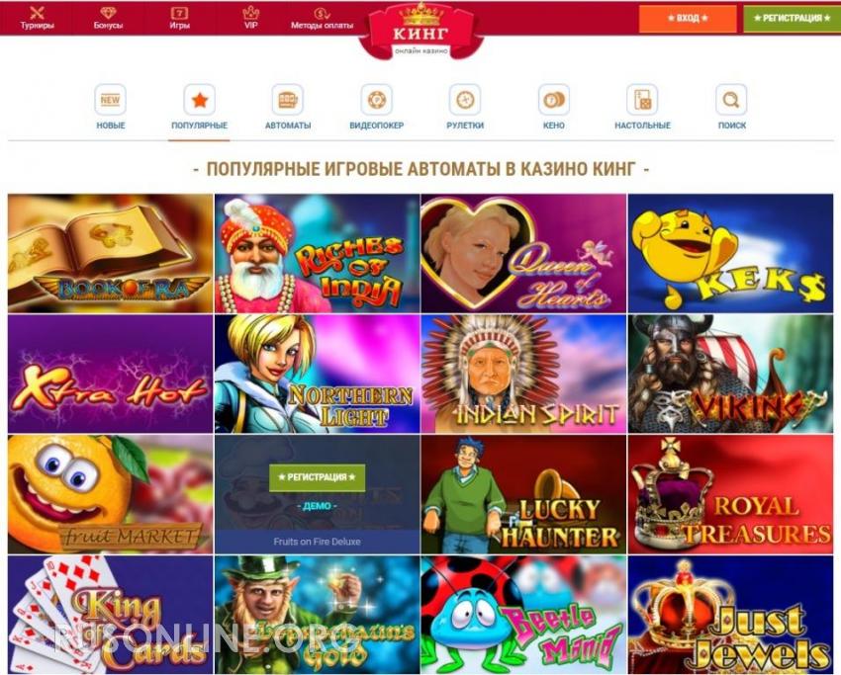The width and height of the screenshot is (841, 675).
Task: Open Методы оплаты payment icon
Action: tap(322, 12)
